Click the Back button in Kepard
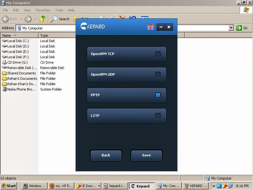 tap(106, 155)
